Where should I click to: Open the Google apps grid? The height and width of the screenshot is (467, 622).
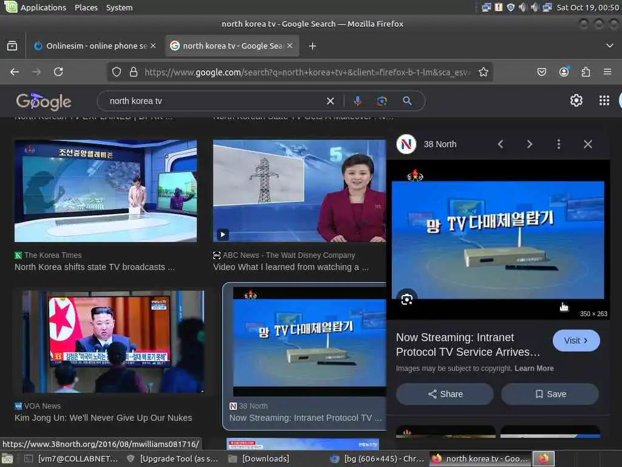(604, 100)
